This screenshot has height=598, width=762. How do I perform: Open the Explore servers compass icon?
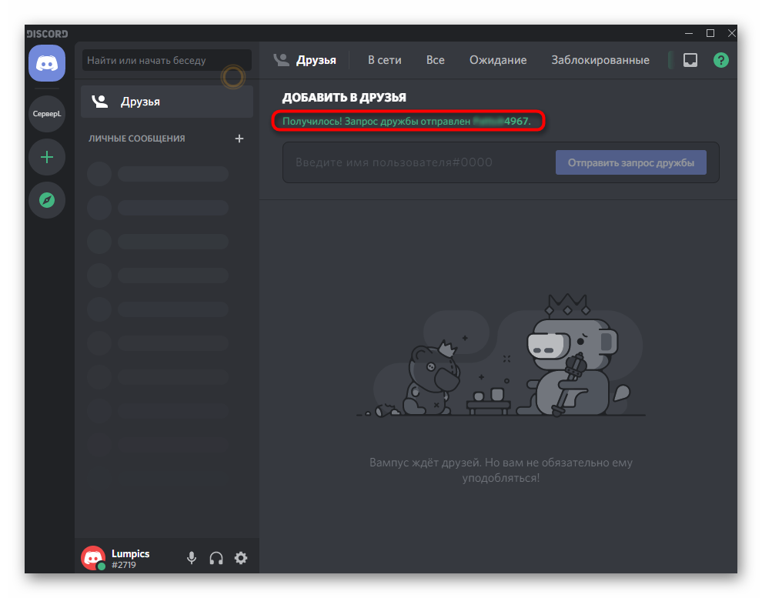click(47, 200)
